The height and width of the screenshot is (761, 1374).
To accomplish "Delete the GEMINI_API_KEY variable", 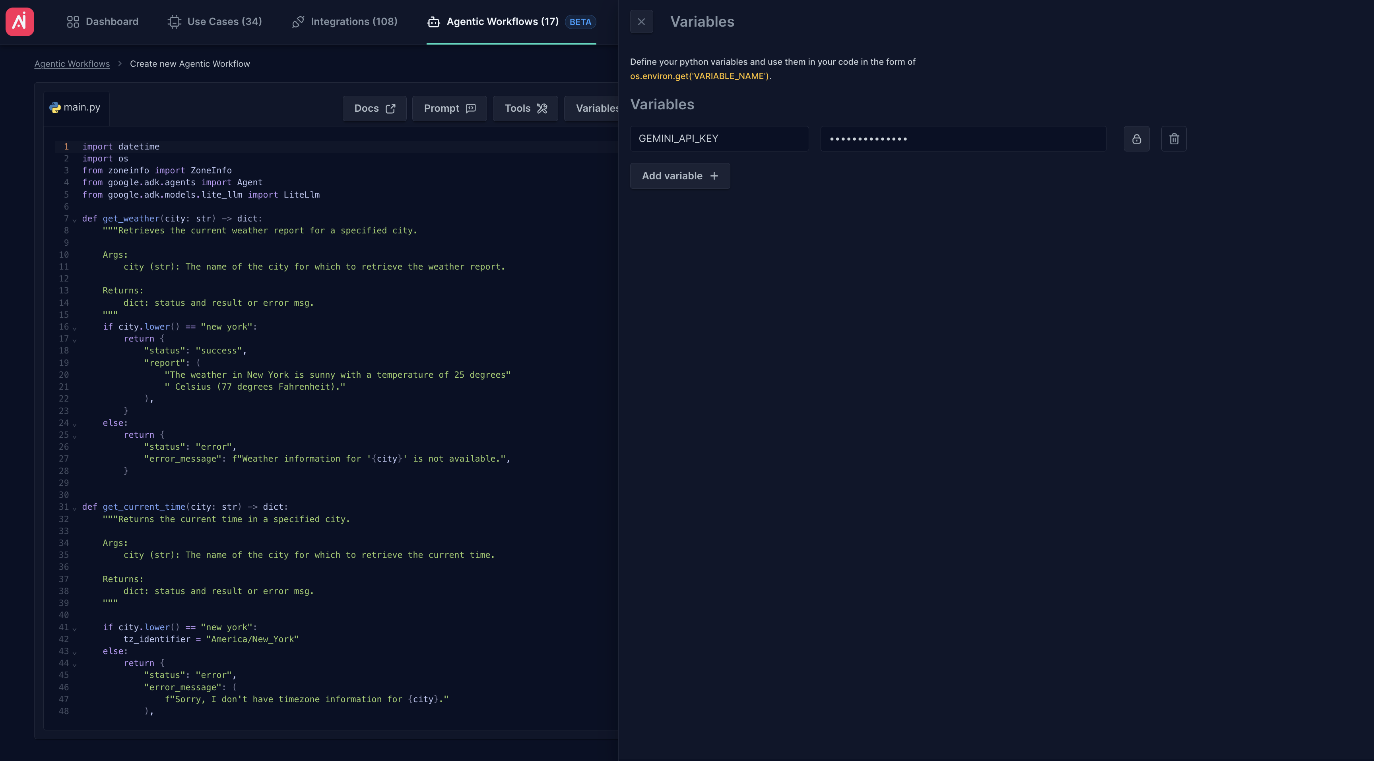I will (1174, 139).
